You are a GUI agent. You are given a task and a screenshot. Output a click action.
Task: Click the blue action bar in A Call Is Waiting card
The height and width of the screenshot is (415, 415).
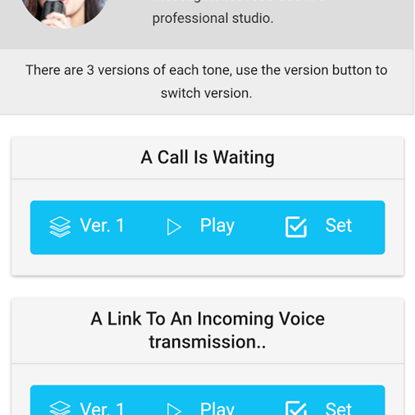pos(208,227)
